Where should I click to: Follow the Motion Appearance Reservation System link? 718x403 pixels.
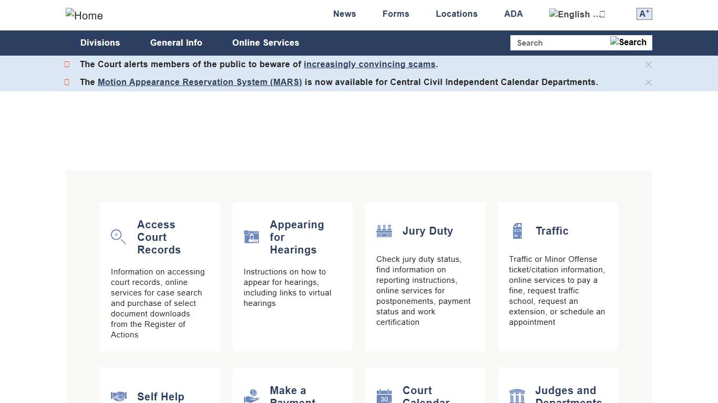[x=200, y=82]
